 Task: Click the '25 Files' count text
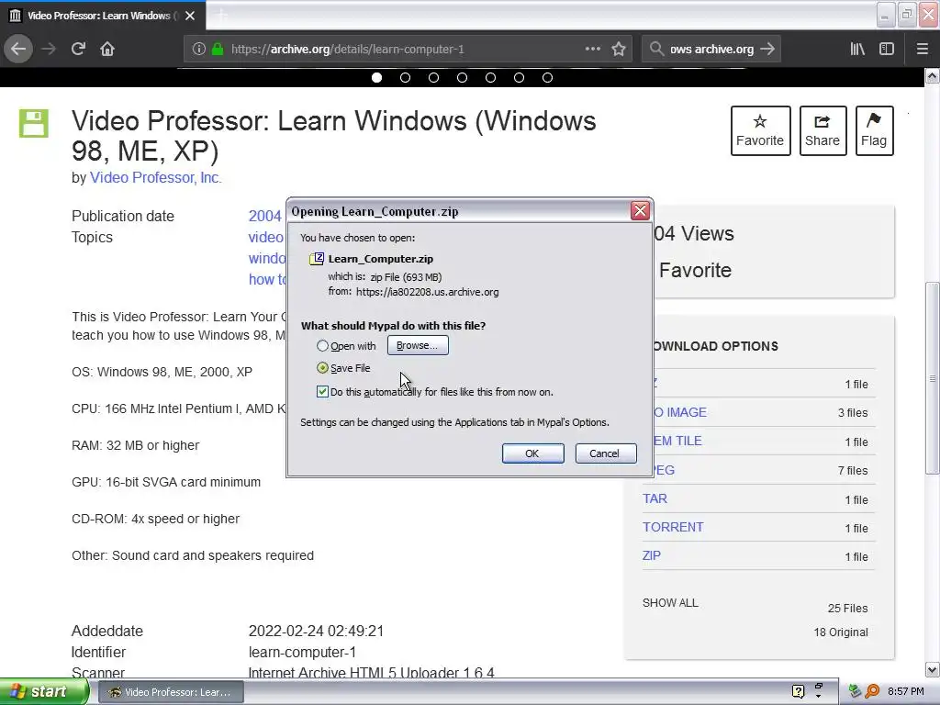tap(847, 608)
